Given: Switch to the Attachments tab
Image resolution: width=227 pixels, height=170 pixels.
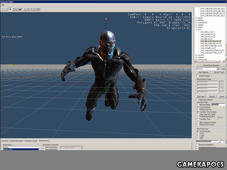Looking at the screenshot, I should 44,141.
